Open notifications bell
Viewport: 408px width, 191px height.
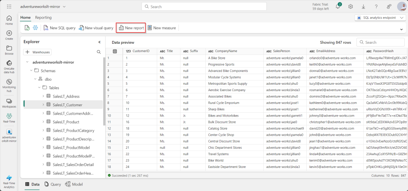click(338, 6)
